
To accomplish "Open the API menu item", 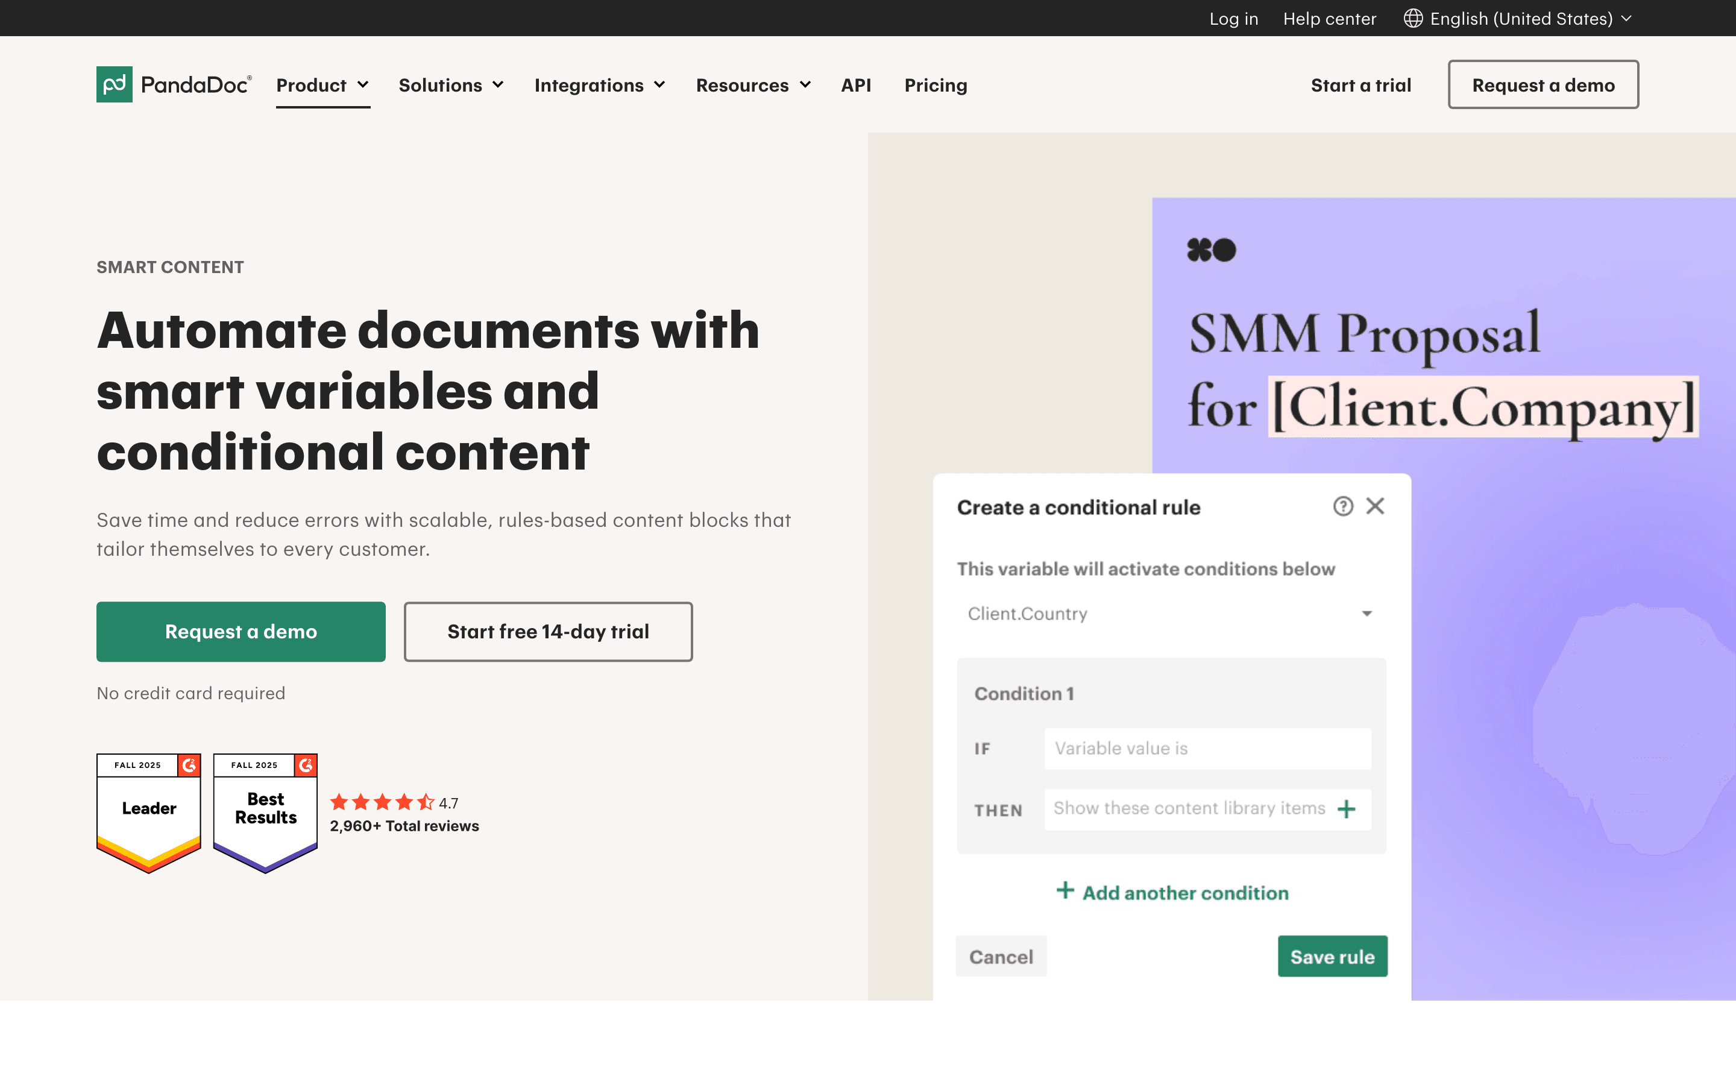I will coord(856,86).
